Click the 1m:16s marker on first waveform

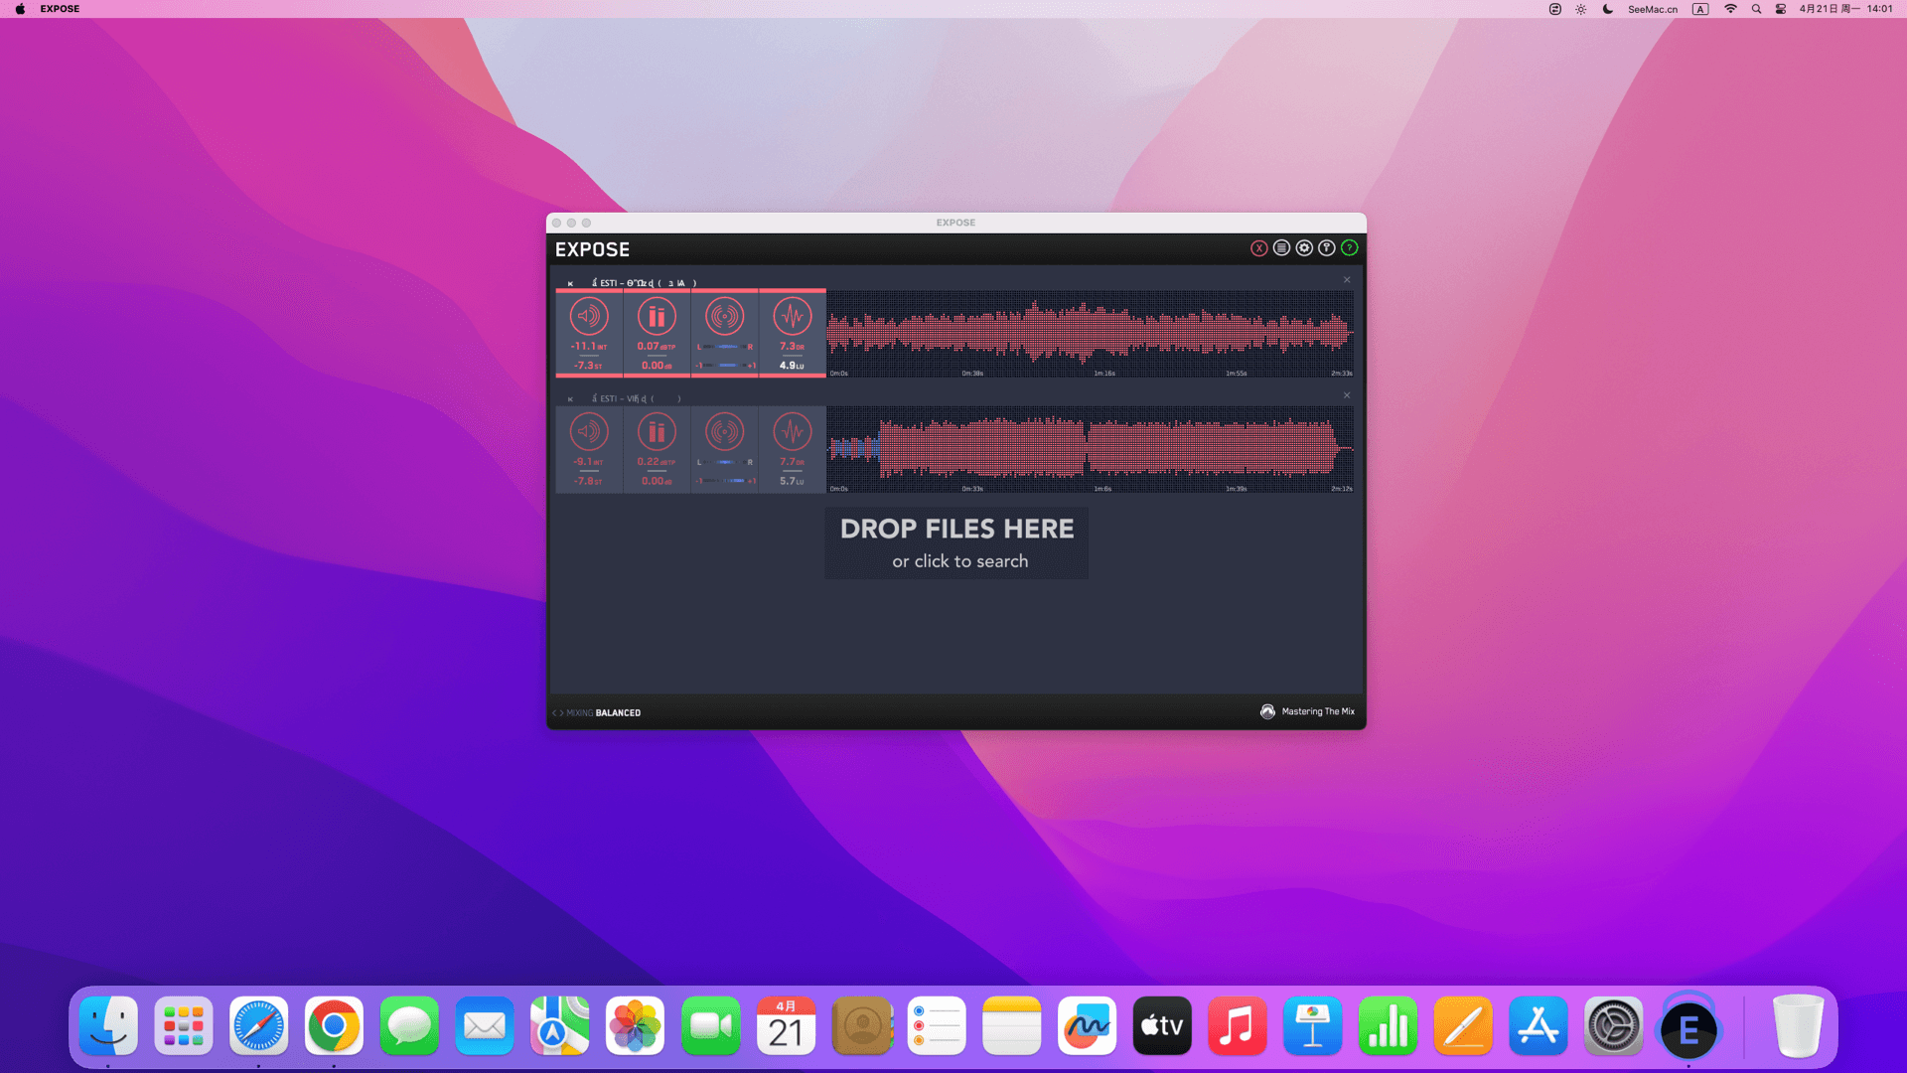pos(1104,374)
